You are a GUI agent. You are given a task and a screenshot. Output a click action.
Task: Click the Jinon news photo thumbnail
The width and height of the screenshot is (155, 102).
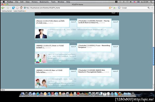41,58
